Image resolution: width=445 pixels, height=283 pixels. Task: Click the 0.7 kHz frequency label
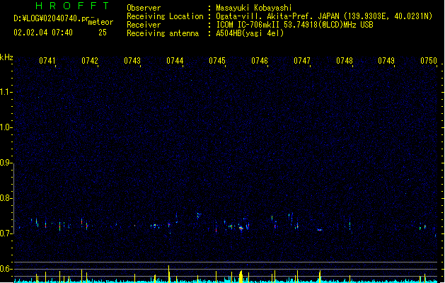tap(6, 233)
